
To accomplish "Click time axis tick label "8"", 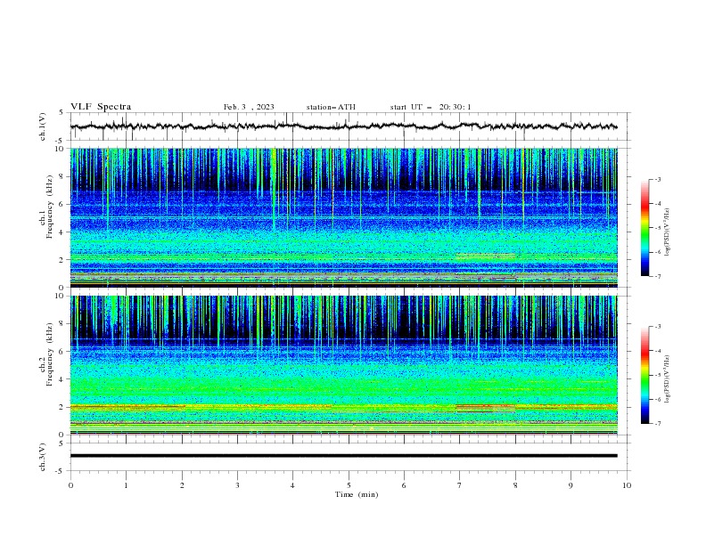I will pyautogui.click(x=515, y=485).
